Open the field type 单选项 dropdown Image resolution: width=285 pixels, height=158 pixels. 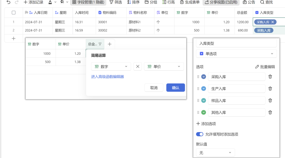[x=236, y=54]
